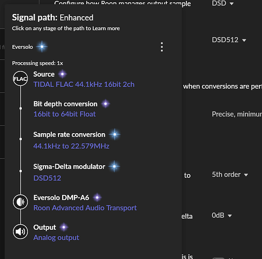Click the purple star next to Bit depth conversion
Screen dimensions: 262x259
pyautogui.click(x=106, y=104)
